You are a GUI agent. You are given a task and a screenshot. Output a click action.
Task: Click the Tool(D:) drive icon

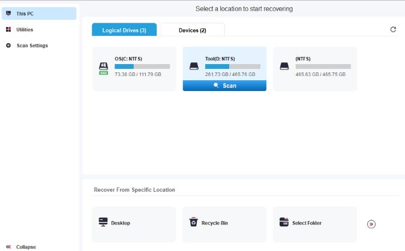coord(194,66)
